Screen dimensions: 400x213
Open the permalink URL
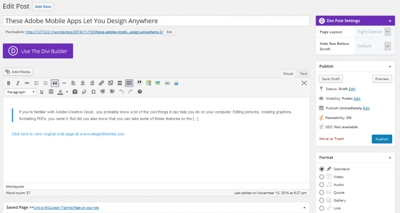click(94, 32)
